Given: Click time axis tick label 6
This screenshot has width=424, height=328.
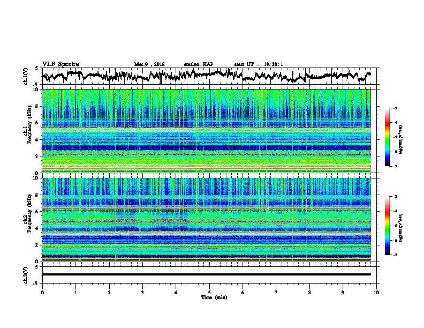Looking at the screenshot, I should [243, 293].
